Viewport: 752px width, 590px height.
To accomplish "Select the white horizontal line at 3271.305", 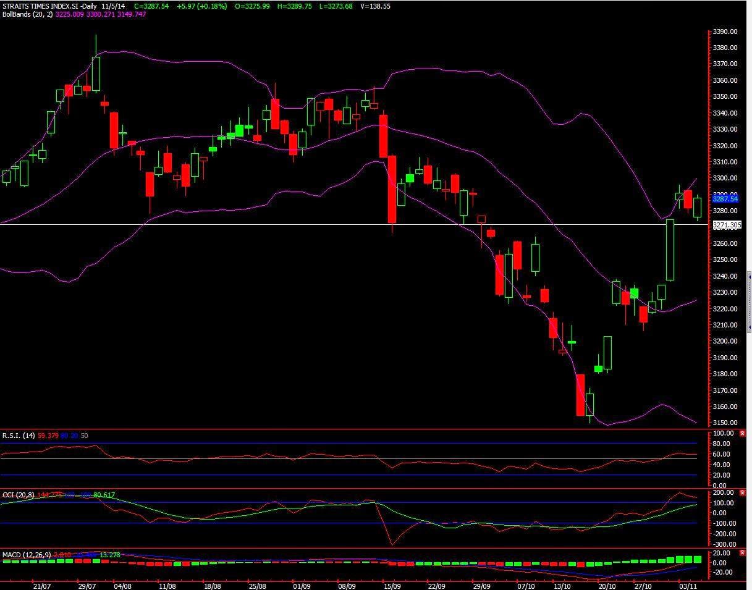I will coord(355,224).
